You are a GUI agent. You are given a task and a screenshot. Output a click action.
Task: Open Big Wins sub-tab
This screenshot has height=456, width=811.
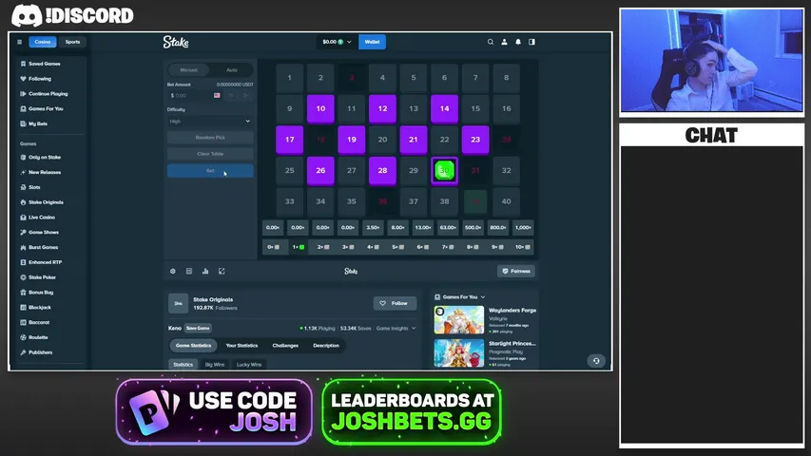tap(215, 365)
